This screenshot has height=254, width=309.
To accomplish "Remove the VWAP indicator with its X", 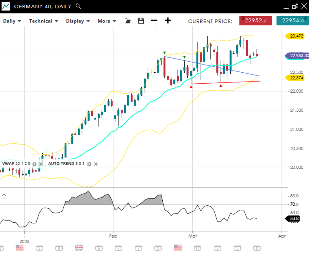I will tap(41, 164).
